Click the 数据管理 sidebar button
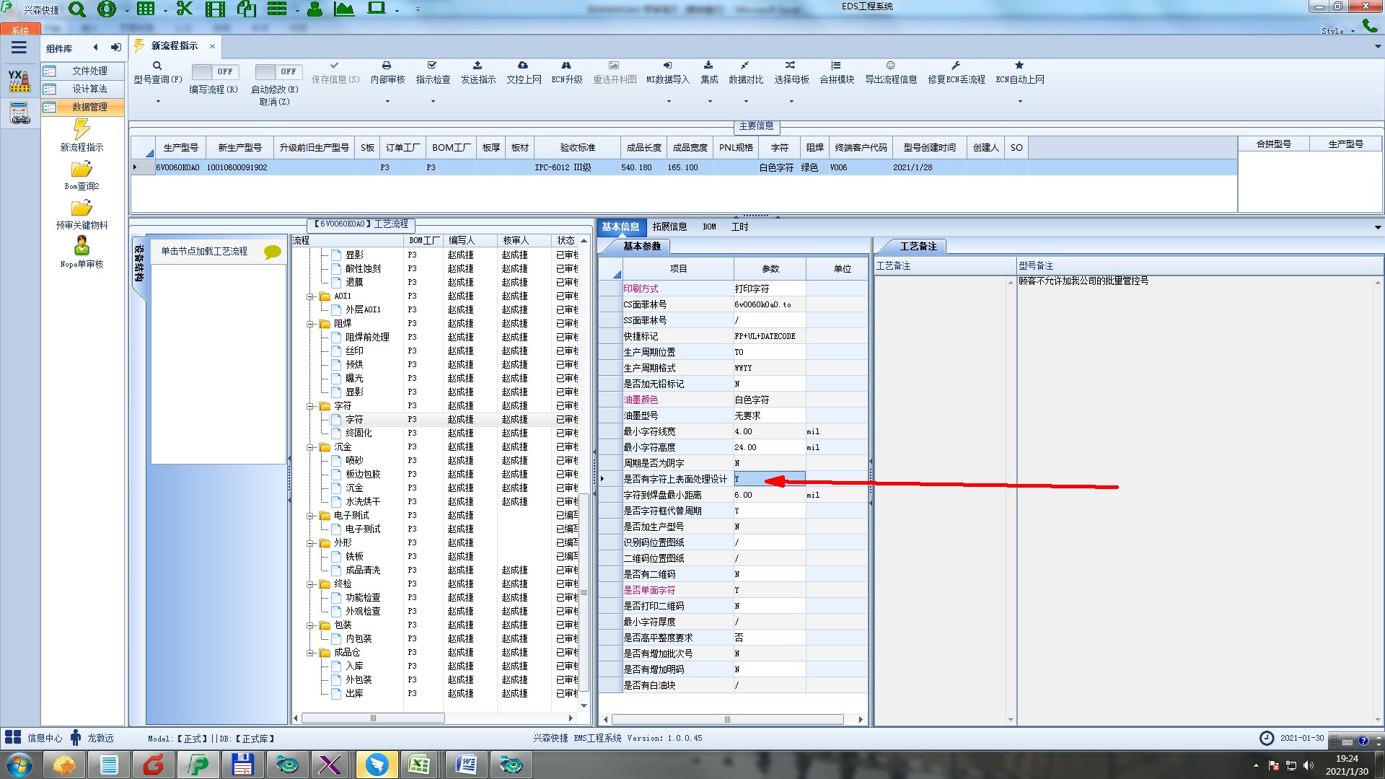The height and width of the screenshot is (779, 1385). pos(89,107)
